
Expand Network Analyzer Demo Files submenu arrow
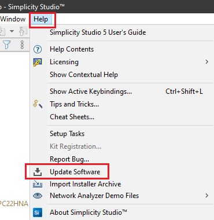click(x=206, y=196)
